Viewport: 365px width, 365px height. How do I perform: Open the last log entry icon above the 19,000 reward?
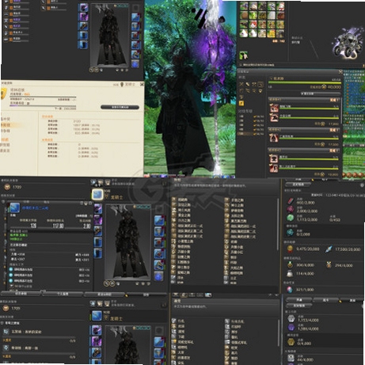point(274,168)
